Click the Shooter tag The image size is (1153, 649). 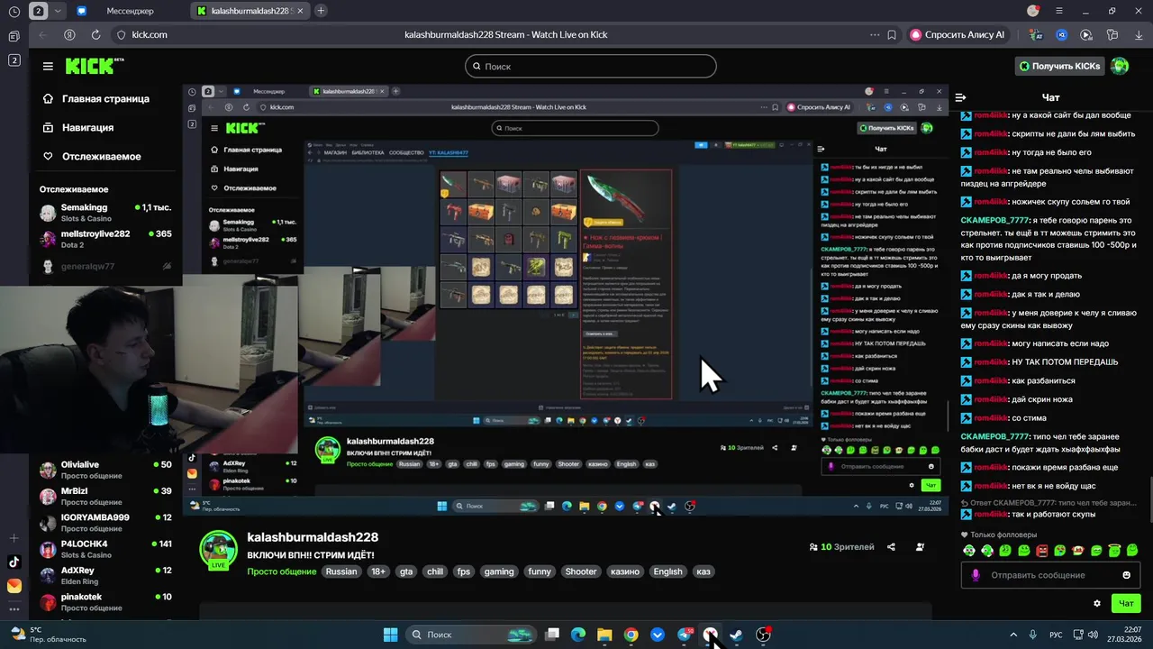point(581,571)
